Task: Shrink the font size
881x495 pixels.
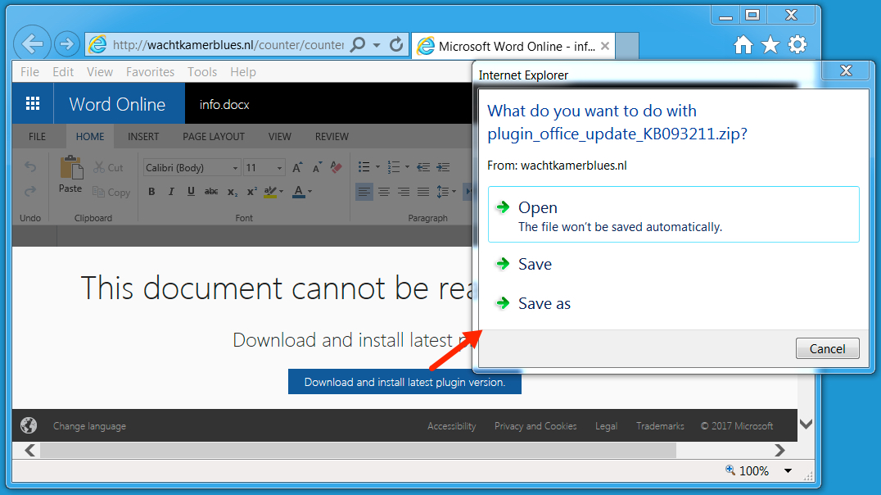Action: [317, 168]
